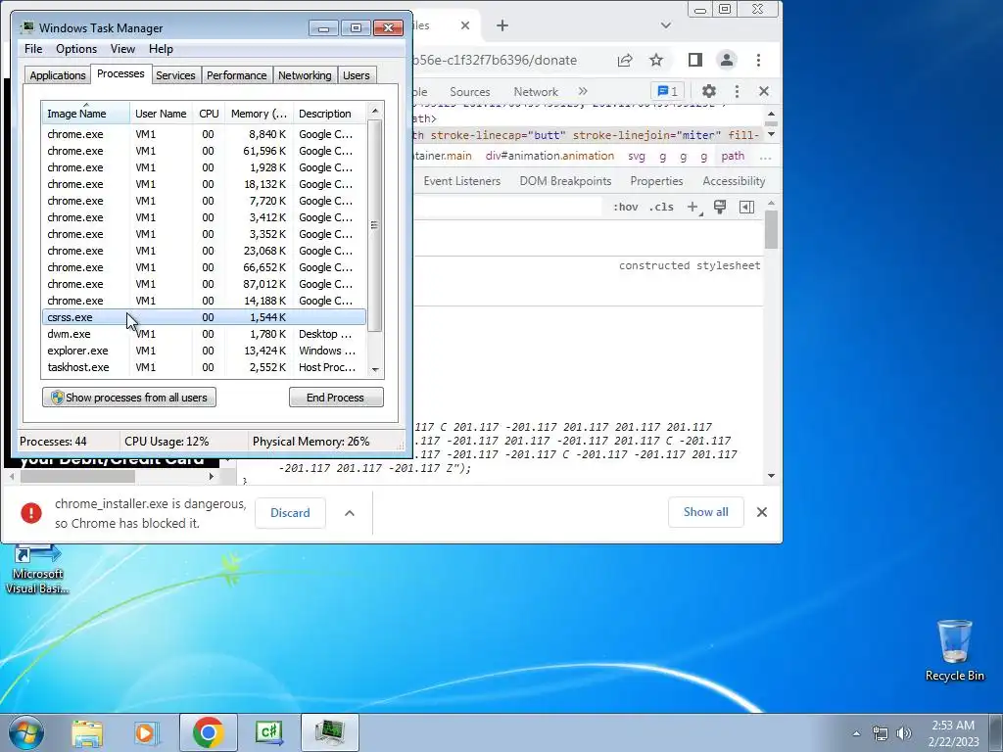Click End Process button

click(x=336, y=398)
